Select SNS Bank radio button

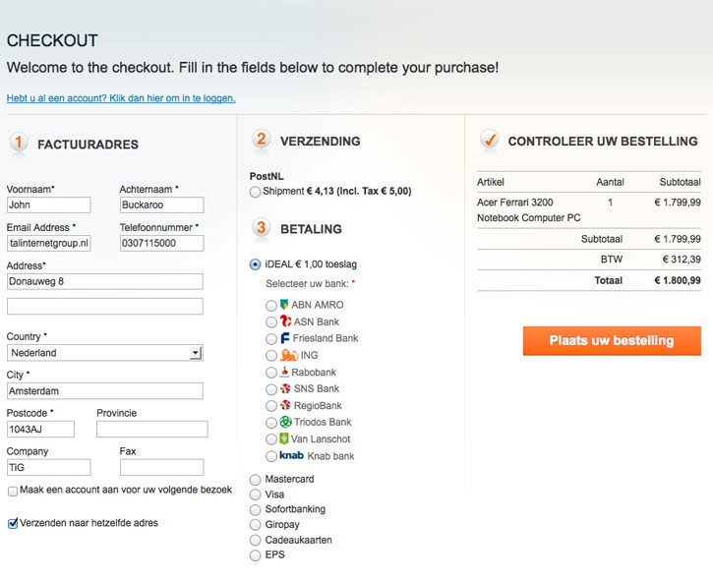(271, 389)
